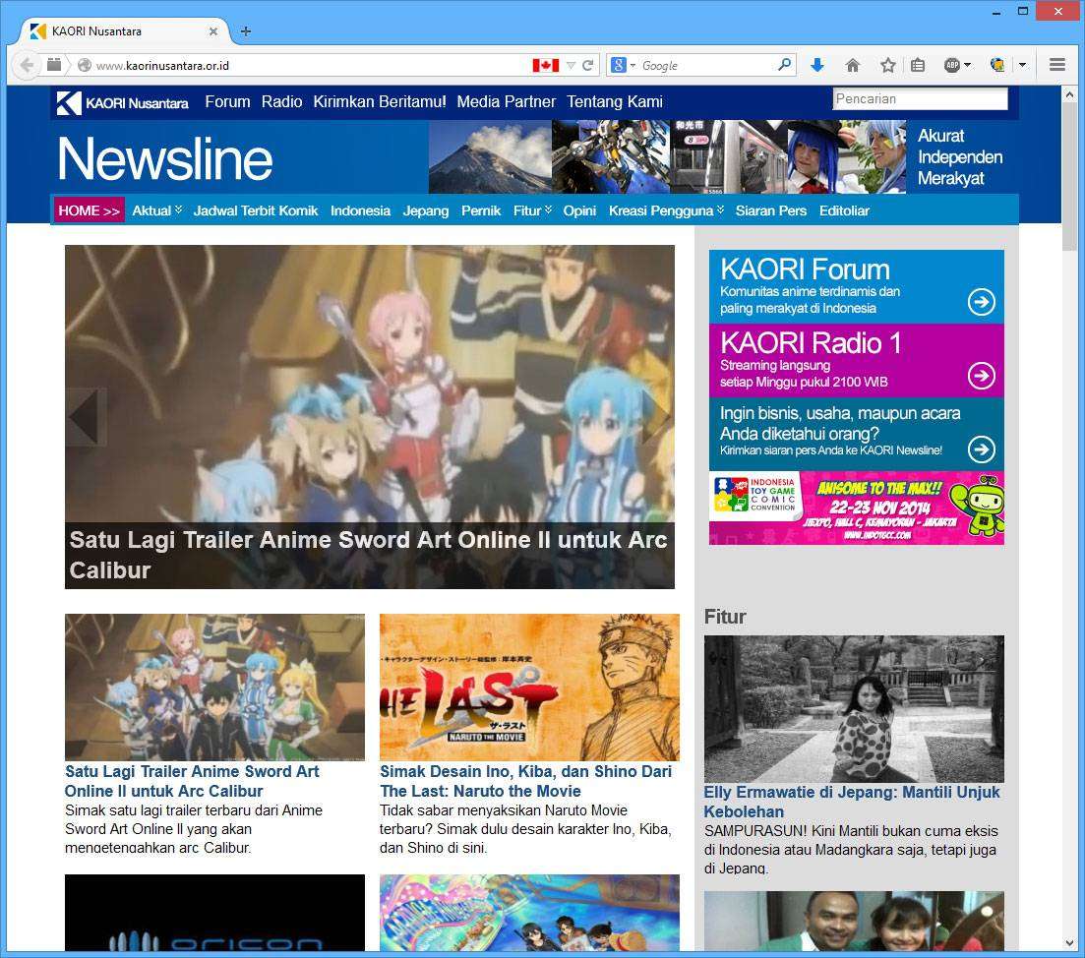Open Jadwal Terbit Komik menu item
This screenshot has height=958, width=1085.
[256, 210]
